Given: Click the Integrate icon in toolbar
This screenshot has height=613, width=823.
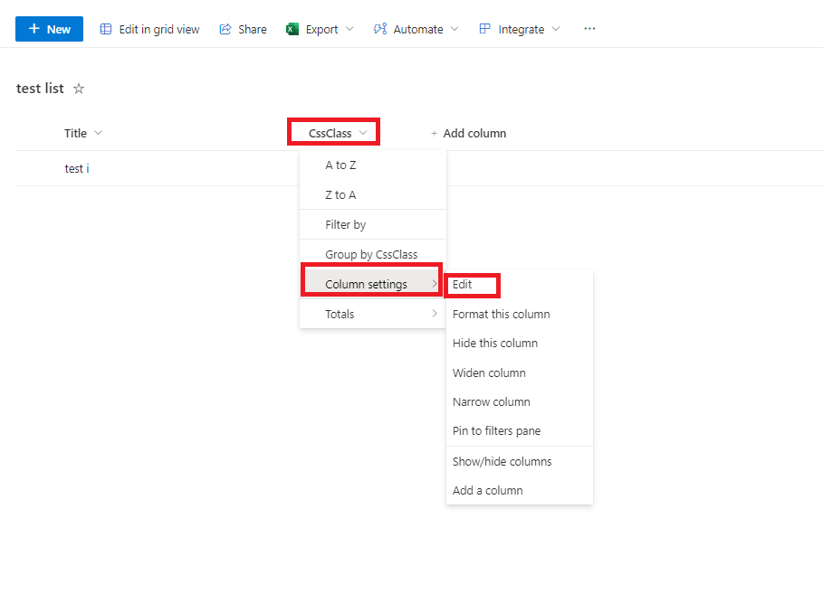Looking at the screenshot, I should pos(485,29).
